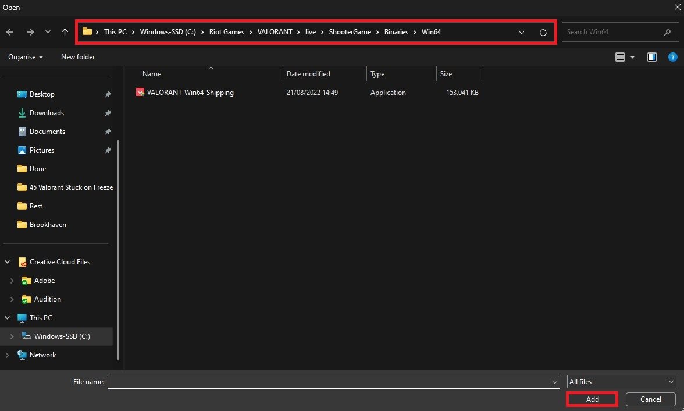
Task: Collapse the This PC tree node
Action: (7, 318)
